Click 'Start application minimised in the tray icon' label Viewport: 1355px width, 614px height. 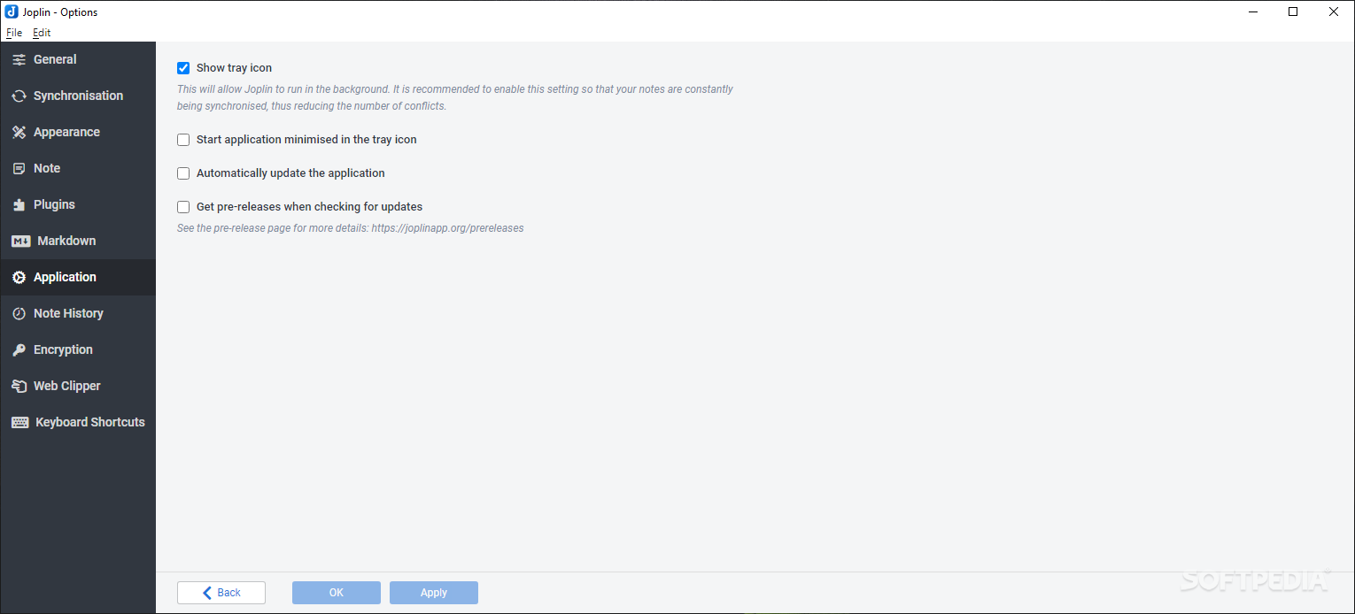point(306,139)
